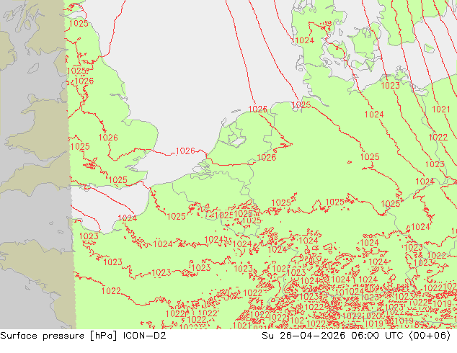Click the 1026 label on the northern Dutch coast

click(x=257, y=110)
